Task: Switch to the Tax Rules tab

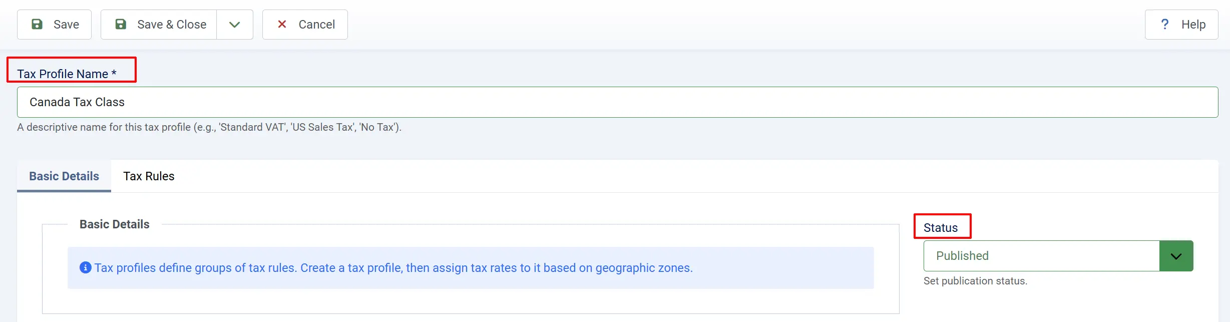Action: click(149, 176)
